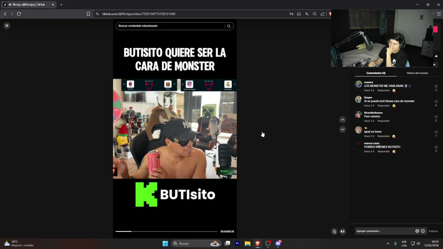The height and width of the screenshot is (249, 443).
Task: Open File Explorer from the taskbar
Action: pyautogui.click(x=247, y=243)
